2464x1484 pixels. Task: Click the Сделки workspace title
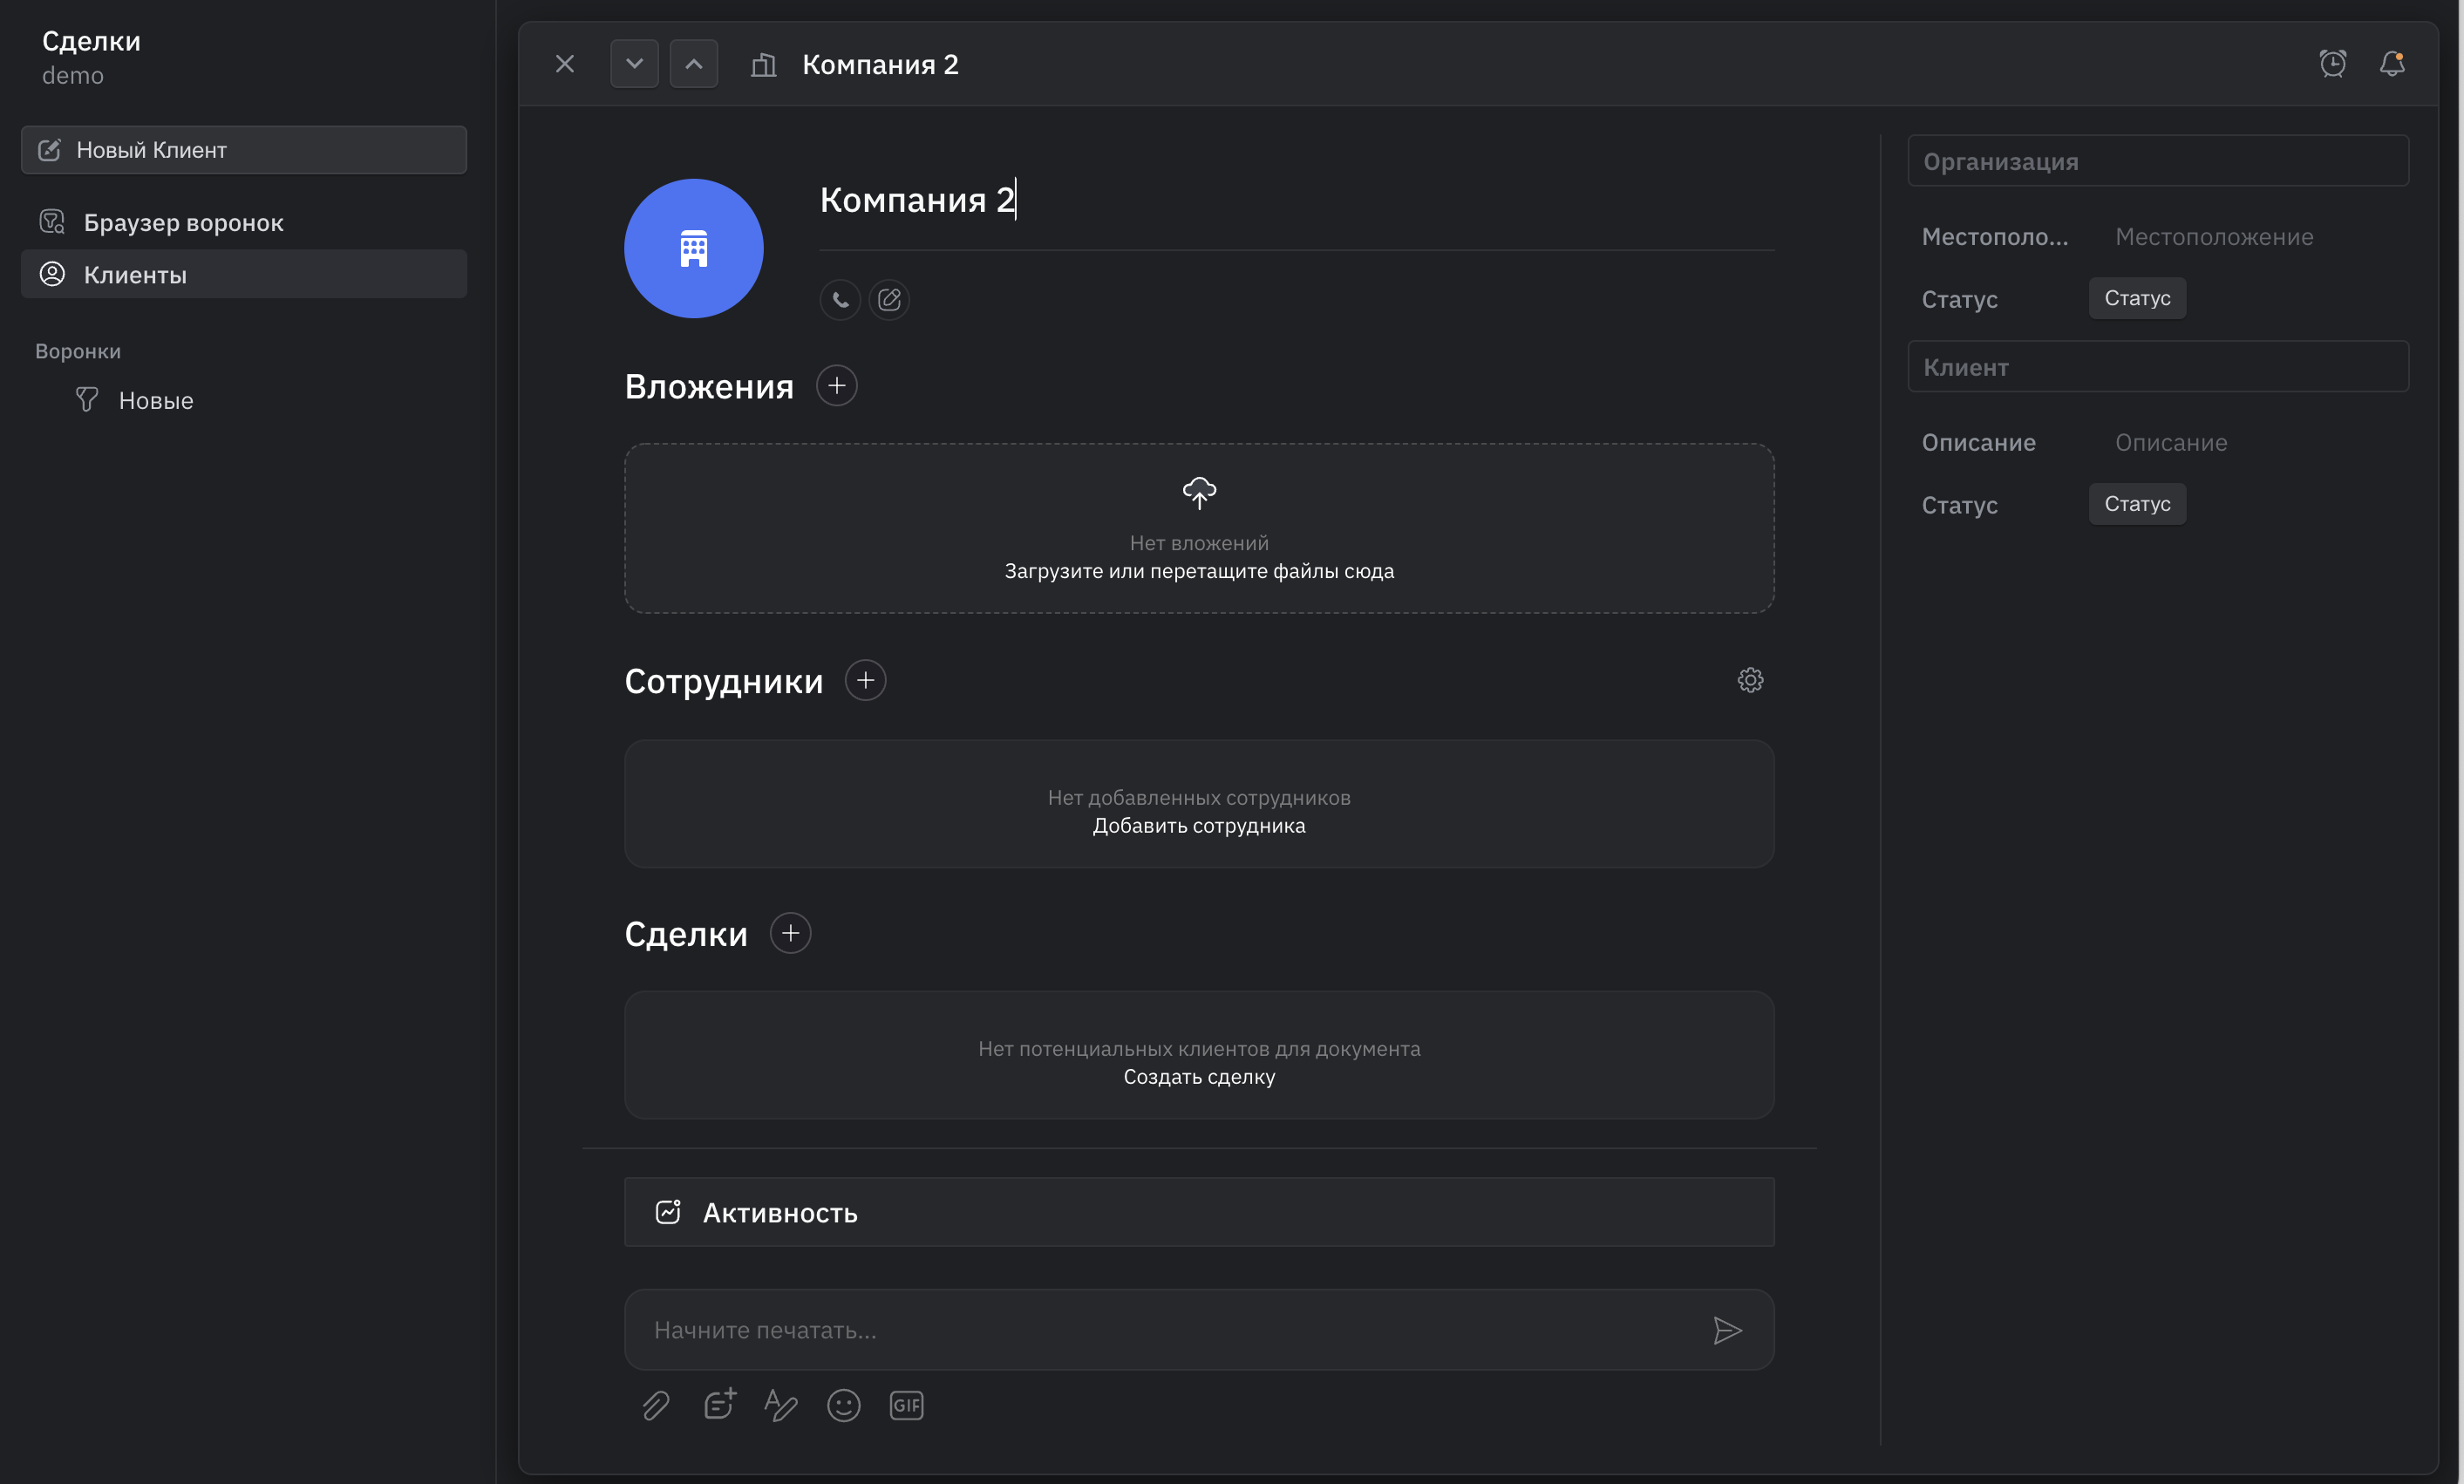click(x=91, y=41)
